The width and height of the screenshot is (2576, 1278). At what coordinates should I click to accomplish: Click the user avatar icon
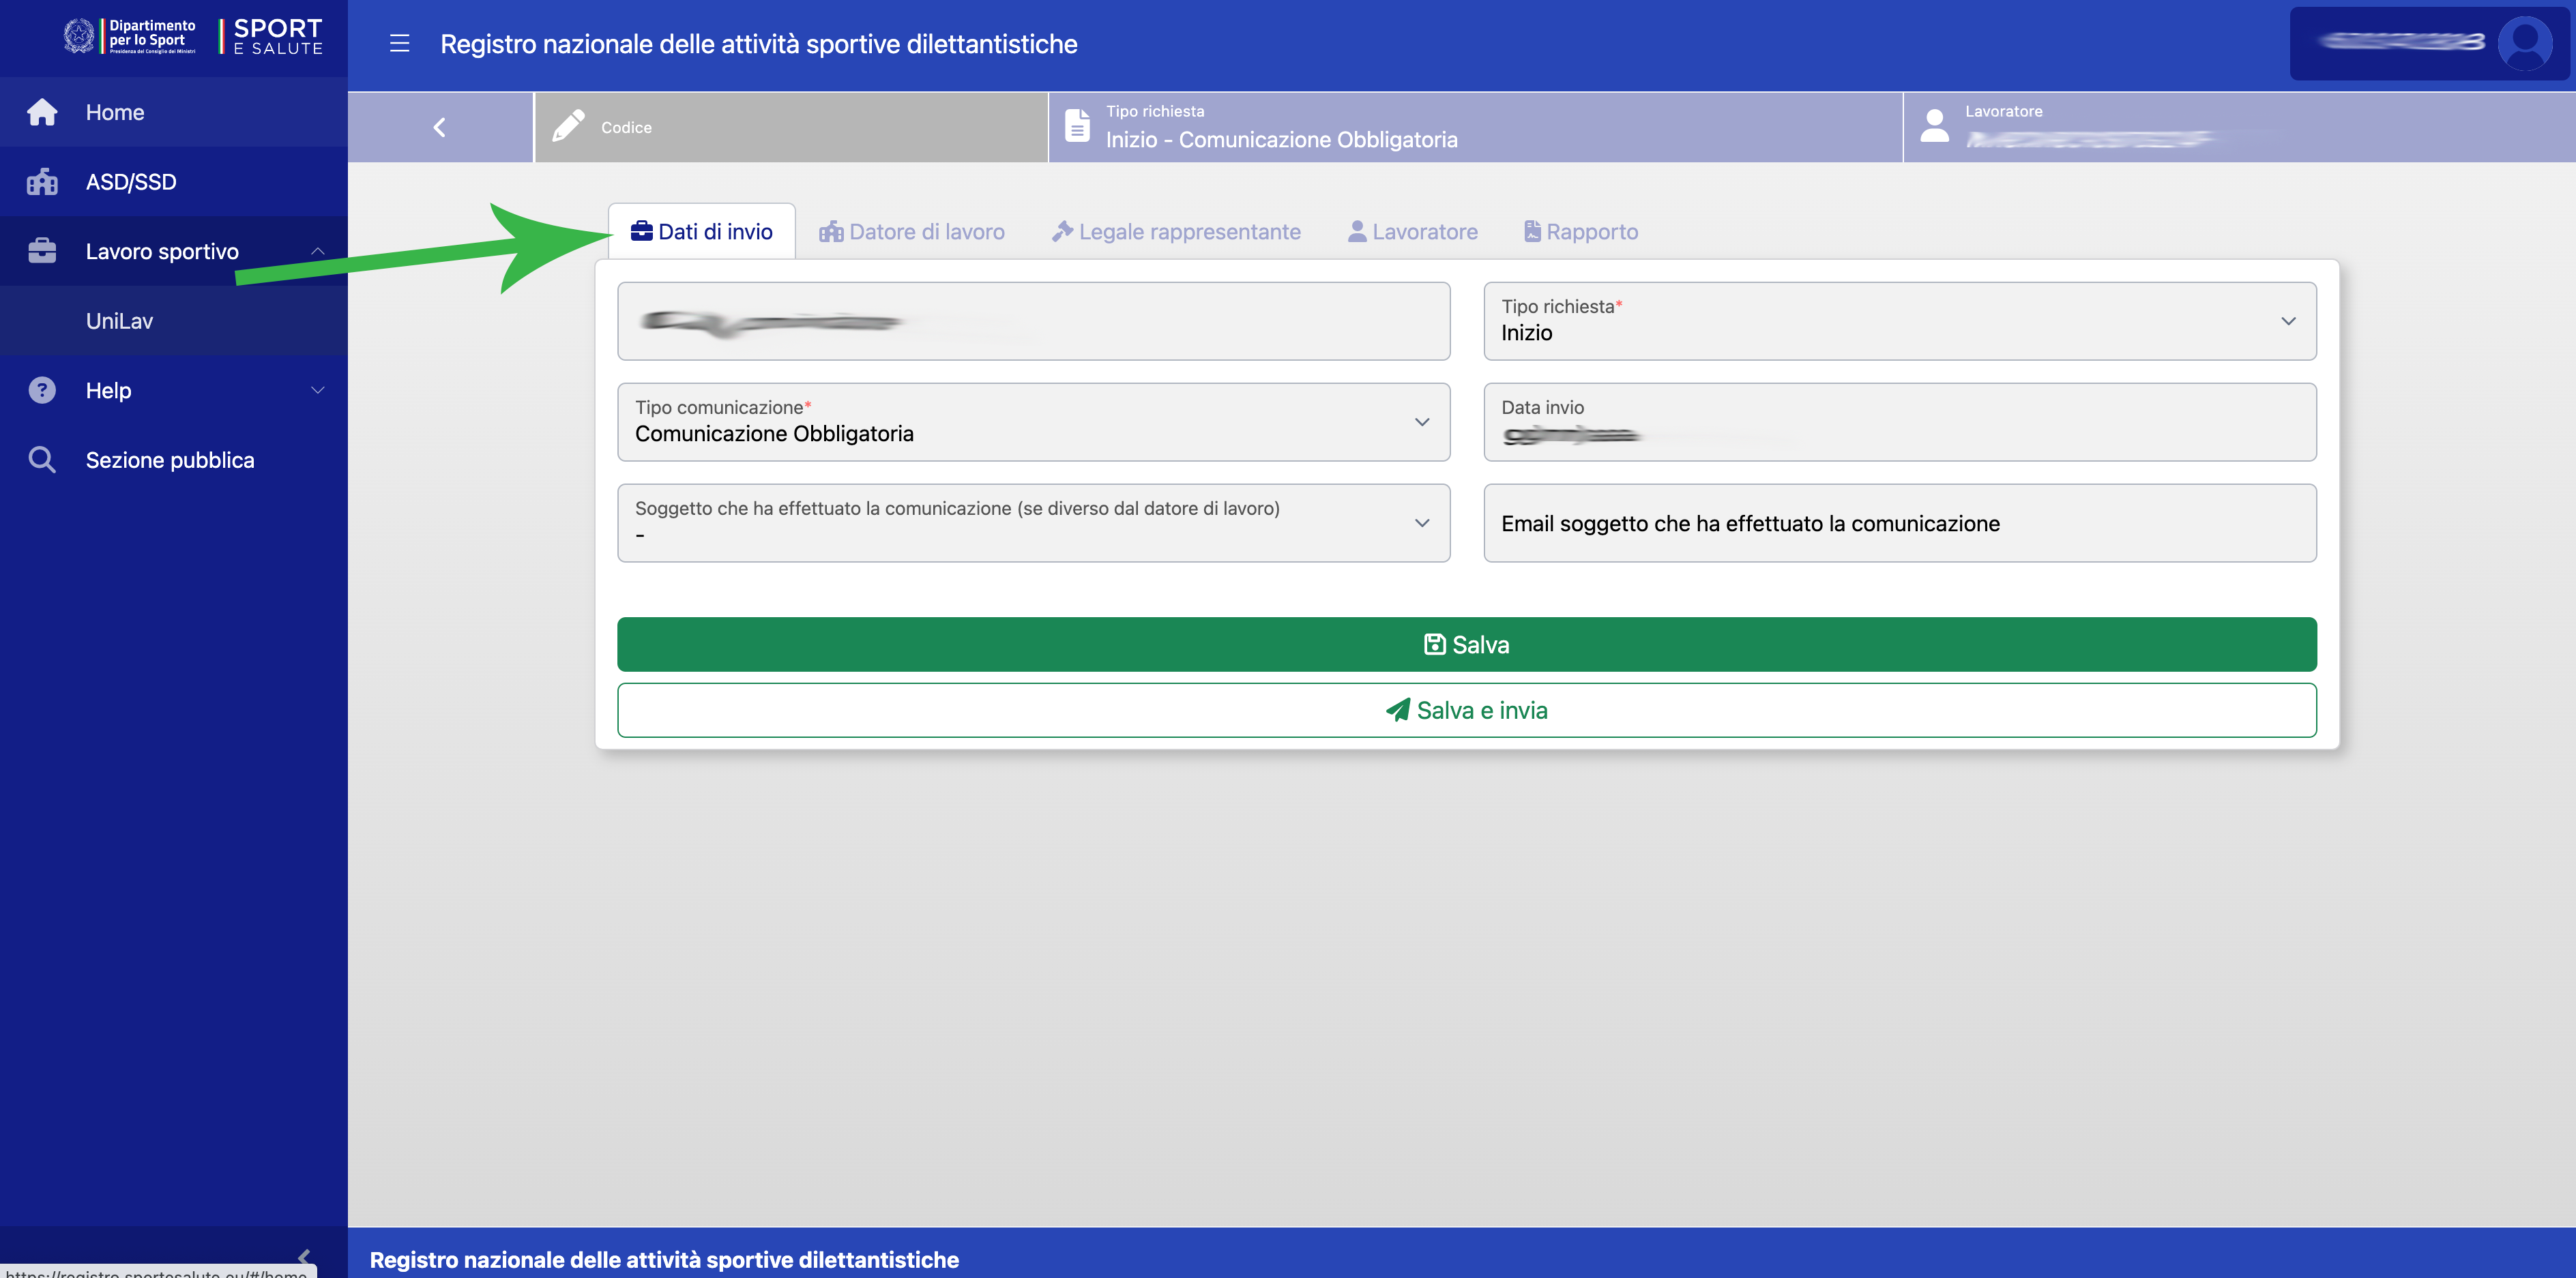tap(2524, 43)
